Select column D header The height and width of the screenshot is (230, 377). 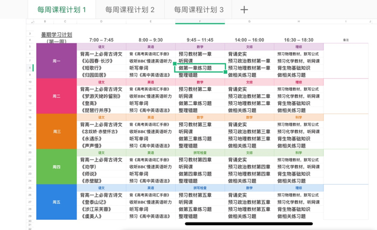pos(101,22)
